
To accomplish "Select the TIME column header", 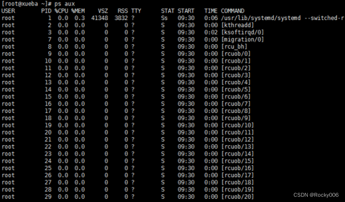I will (x=211, y=11).
